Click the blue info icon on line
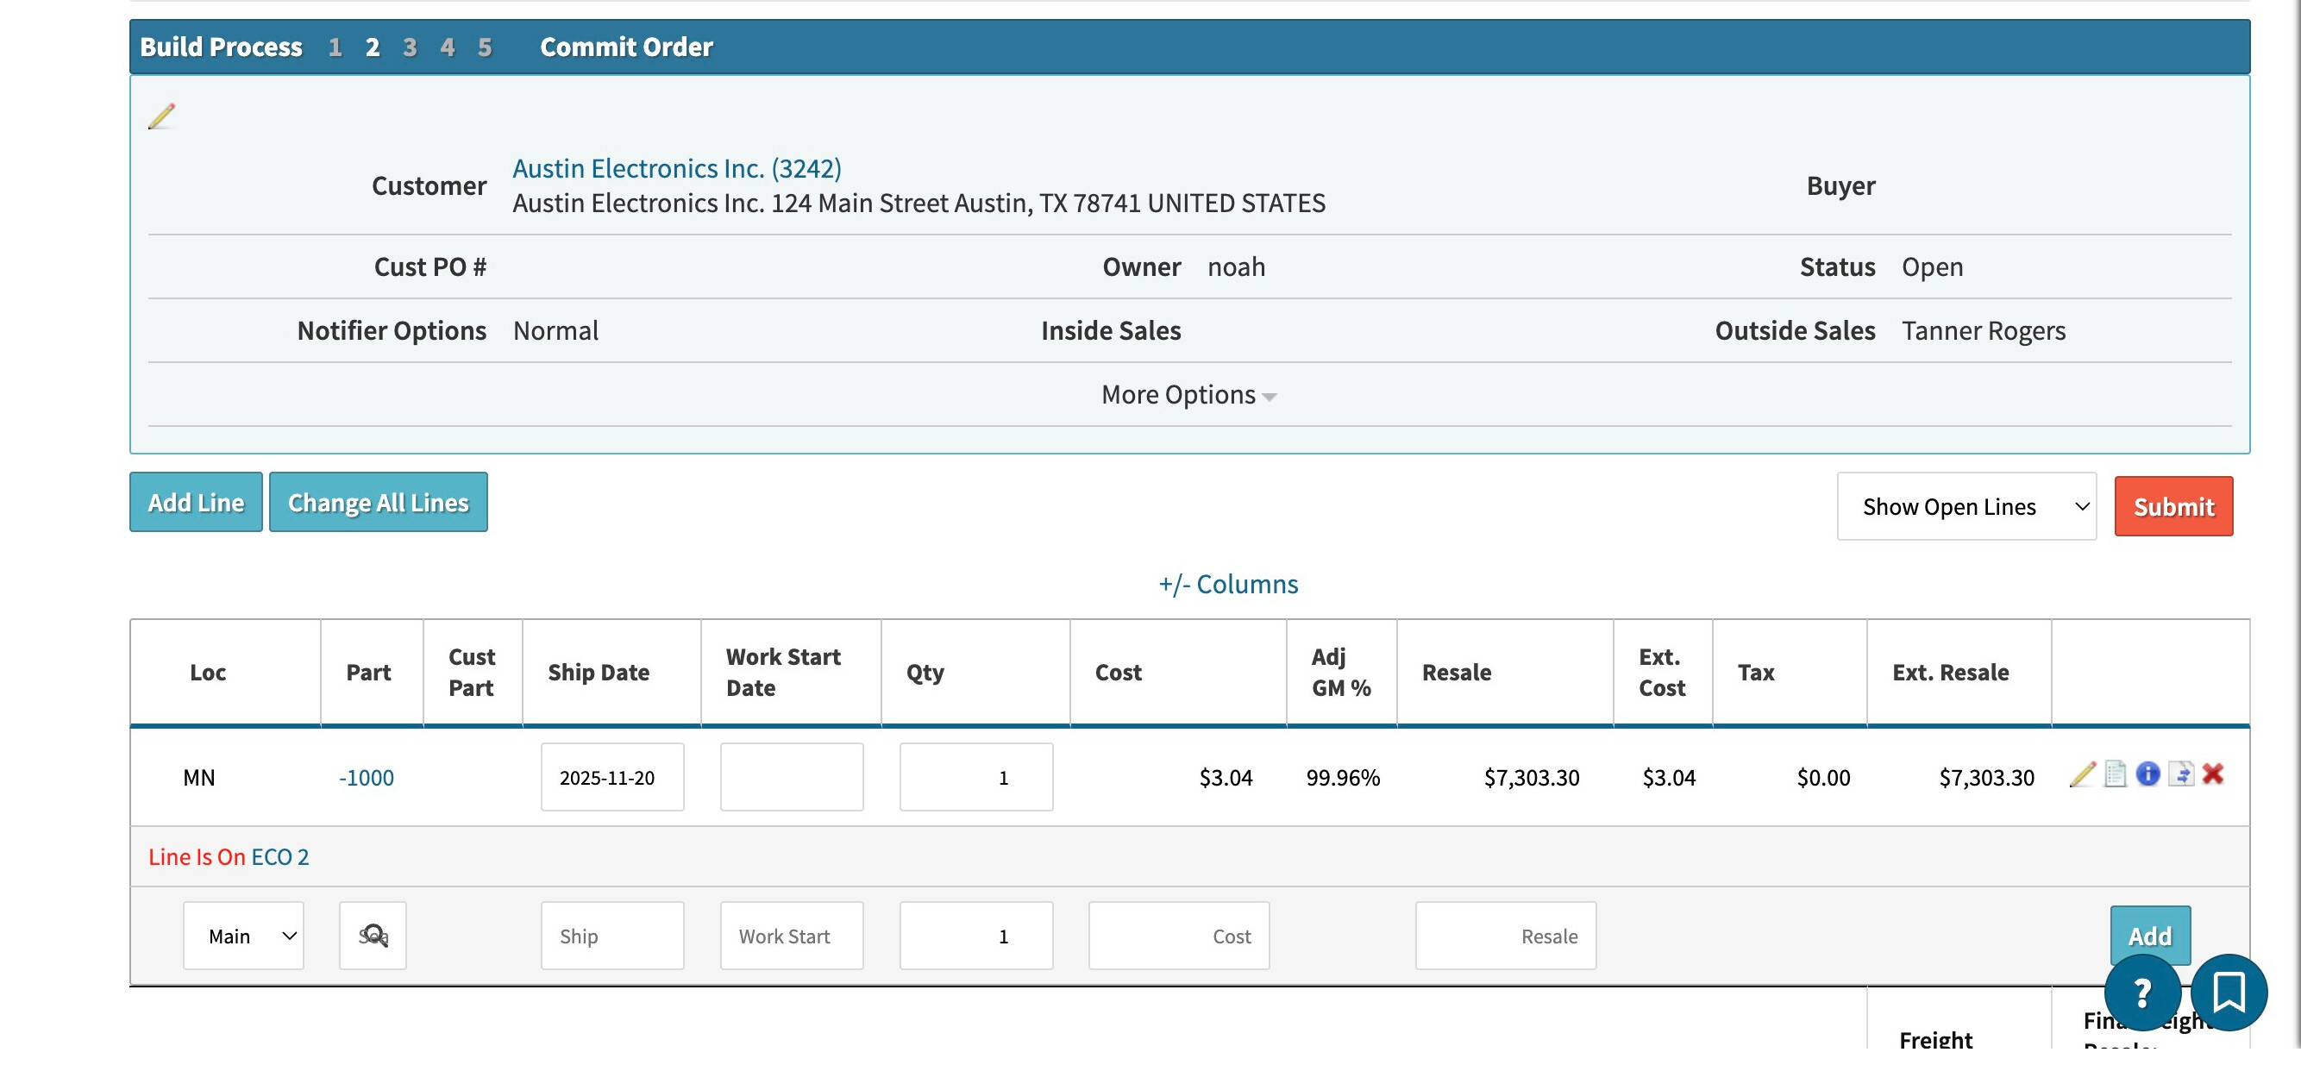The image size is (2301, 1090). pyautogui.click(x=2147, y=774)
